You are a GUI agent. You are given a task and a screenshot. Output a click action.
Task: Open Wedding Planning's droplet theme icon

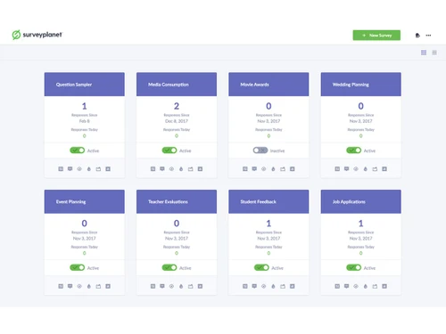(366, 169)
